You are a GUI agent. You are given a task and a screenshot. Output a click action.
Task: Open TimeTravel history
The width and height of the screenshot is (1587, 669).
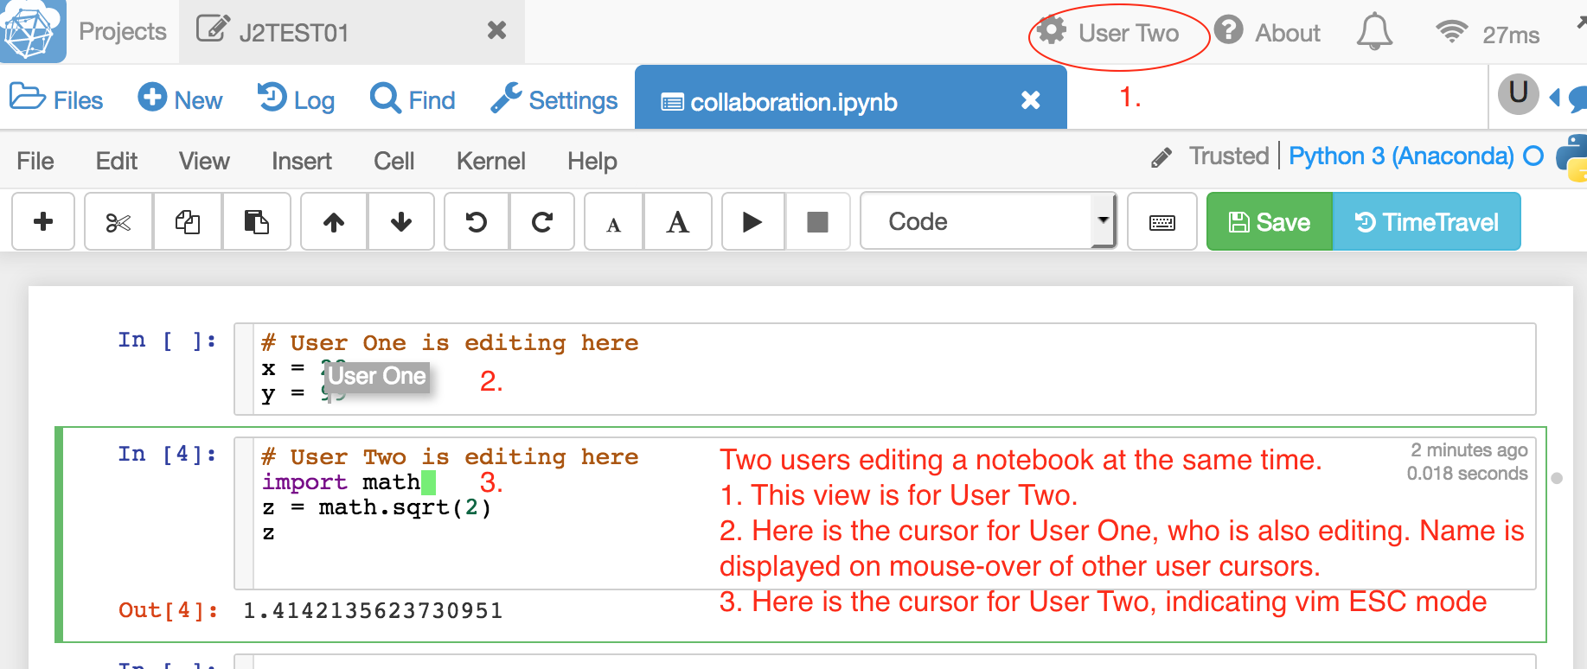coord(1426,222)
